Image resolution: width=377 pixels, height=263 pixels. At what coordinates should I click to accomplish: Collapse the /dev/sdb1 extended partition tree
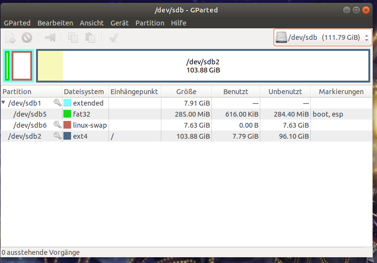click(x=3, y=102)
